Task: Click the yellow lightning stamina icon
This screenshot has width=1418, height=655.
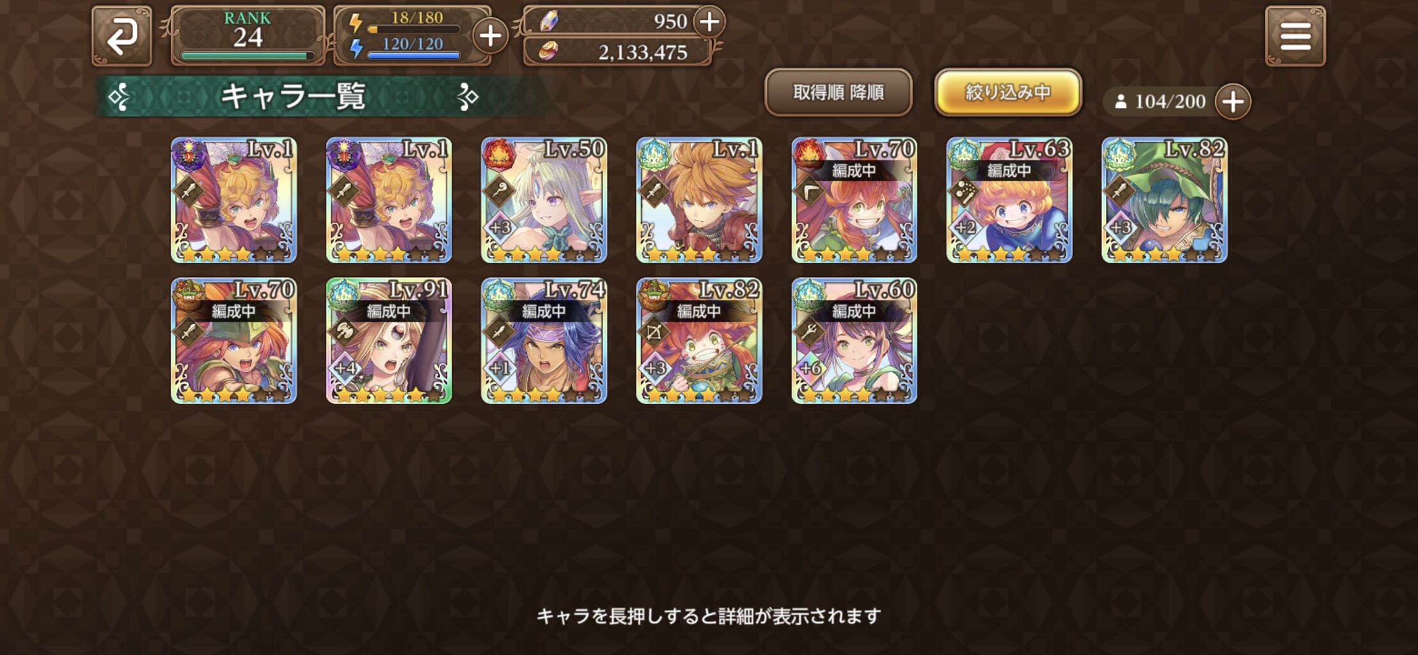Action: pyautogui.click(x=356, y=22)
